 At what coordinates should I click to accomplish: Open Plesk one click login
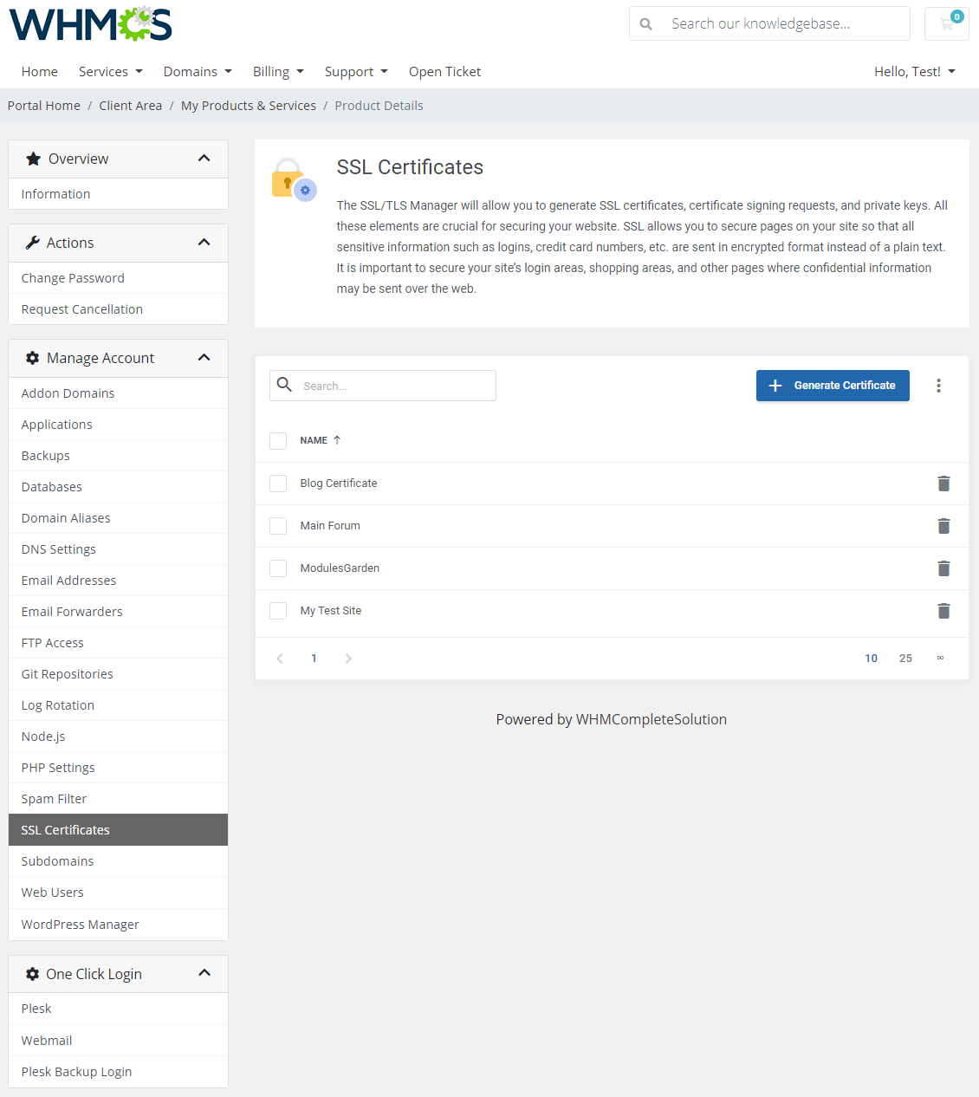(x=118, y=1009)
